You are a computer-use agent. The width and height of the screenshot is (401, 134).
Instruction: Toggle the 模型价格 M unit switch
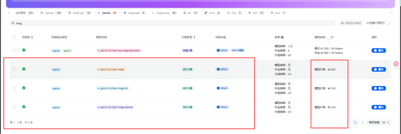tap(330, 37)
